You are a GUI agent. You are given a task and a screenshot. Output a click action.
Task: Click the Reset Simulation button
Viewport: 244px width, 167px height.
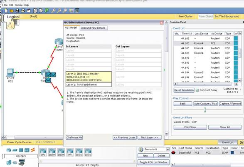click(x=184, y=90)
